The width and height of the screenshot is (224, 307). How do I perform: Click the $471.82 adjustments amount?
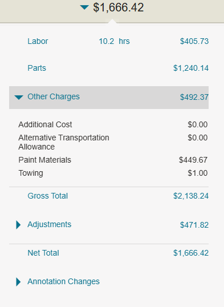coord(194,225)
